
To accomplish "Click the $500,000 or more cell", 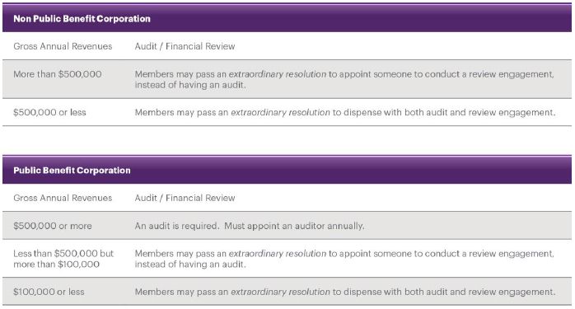I will (x=53, y=226).
